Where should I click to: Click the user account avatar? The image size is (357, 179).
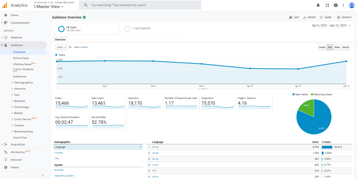click(351, 5)
